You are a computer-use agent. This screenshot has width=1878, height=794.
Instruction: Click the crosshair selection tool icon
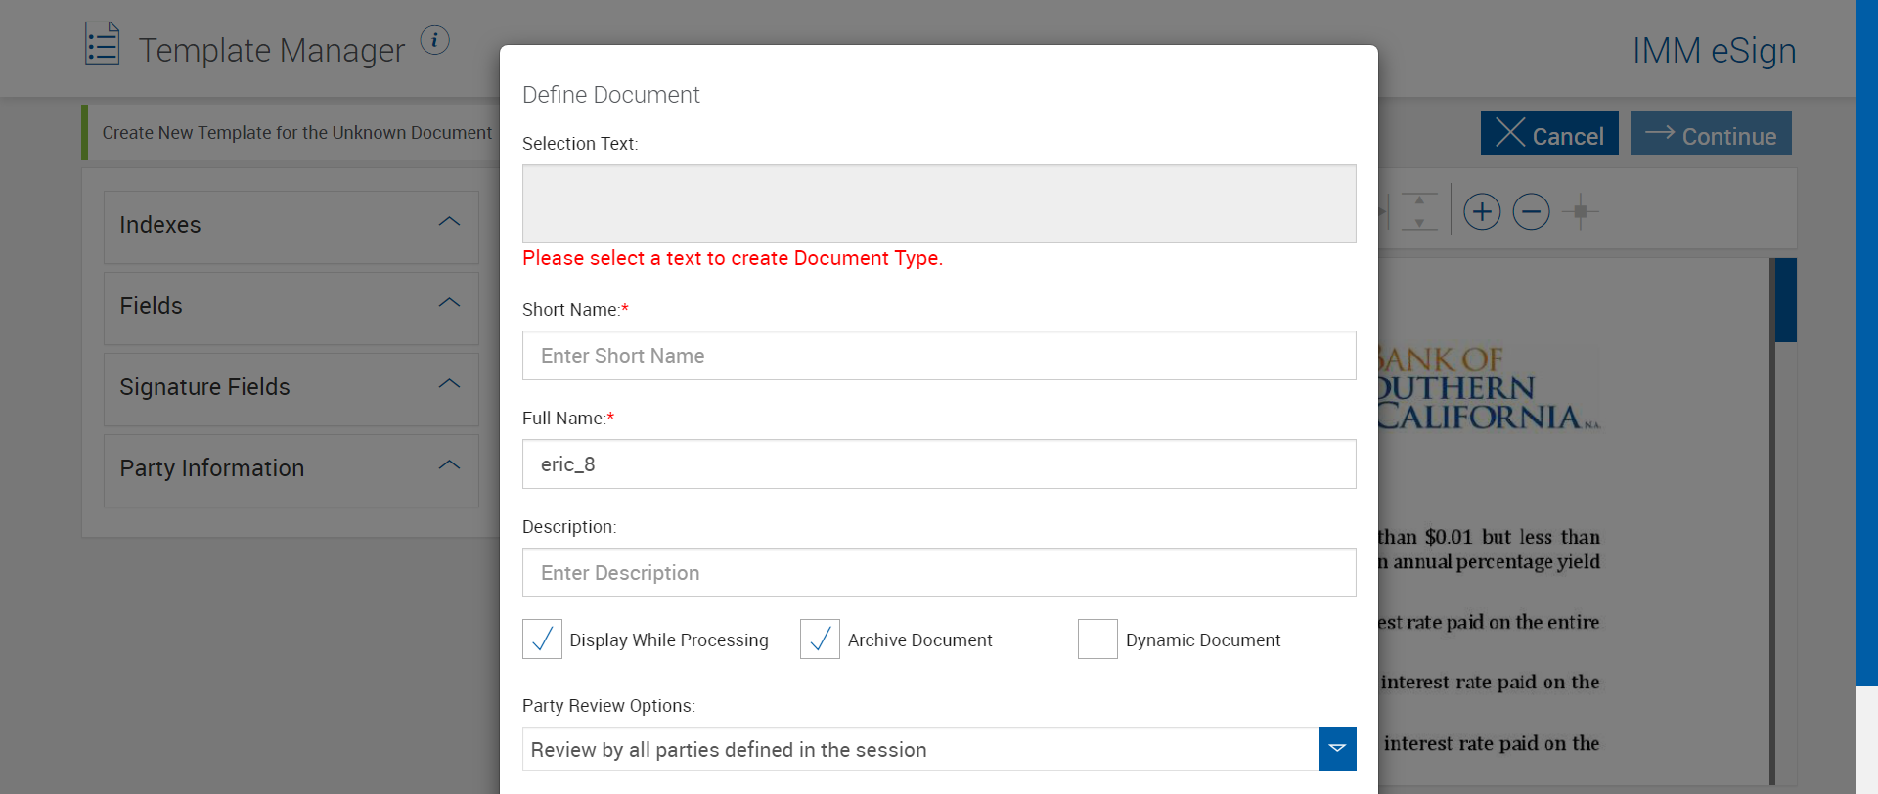1580,211
